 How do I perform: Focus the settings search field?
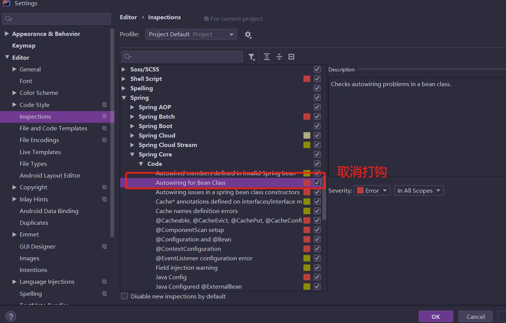pyautogui.click(x=57, y=19)
